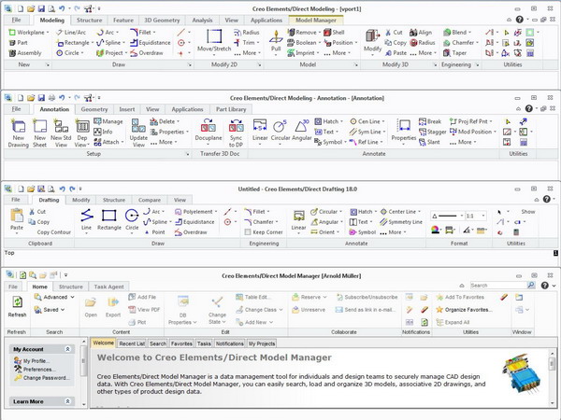Select the Line tool in Drafting
561x420 pixels.
pyautogui.click(x=87, y=220)
